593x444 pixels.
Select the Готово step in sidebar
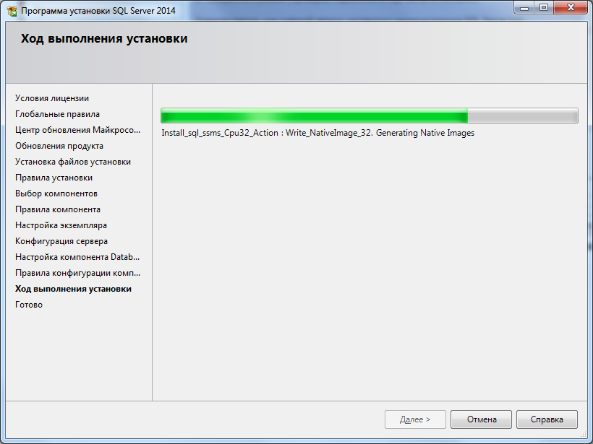(x=29, y=305)
